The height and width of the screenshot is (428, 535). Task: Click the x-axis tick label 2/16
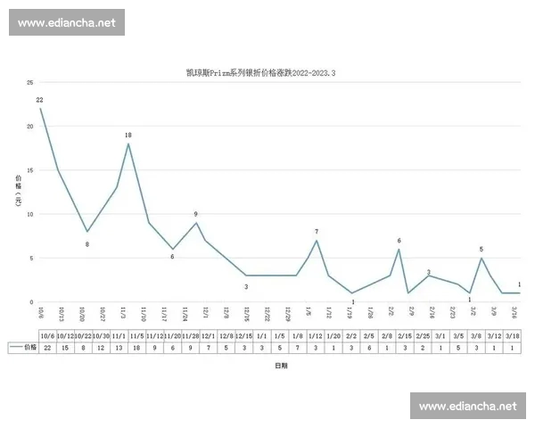[432, 313]
